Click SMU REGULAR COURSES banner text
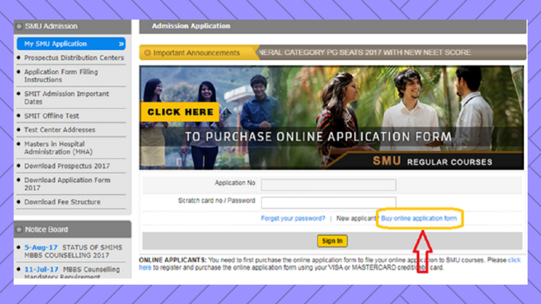The height and width of the screenshot is (304, 541). (432, 162)
